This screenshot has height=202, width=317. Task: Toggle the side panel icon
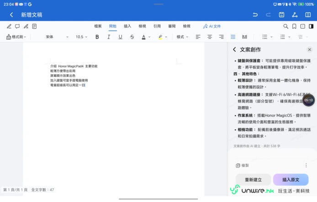[x=311, y=26]
